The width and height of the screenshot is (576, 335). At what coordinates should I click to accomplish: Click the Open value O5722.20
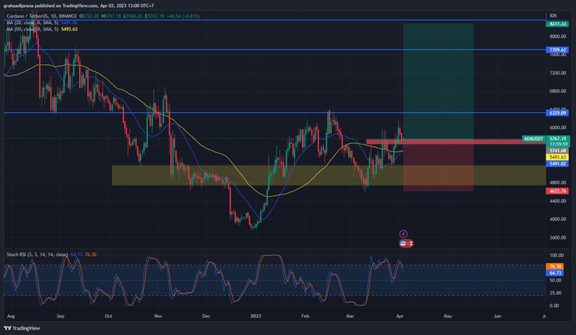click(x=90, y=16)
